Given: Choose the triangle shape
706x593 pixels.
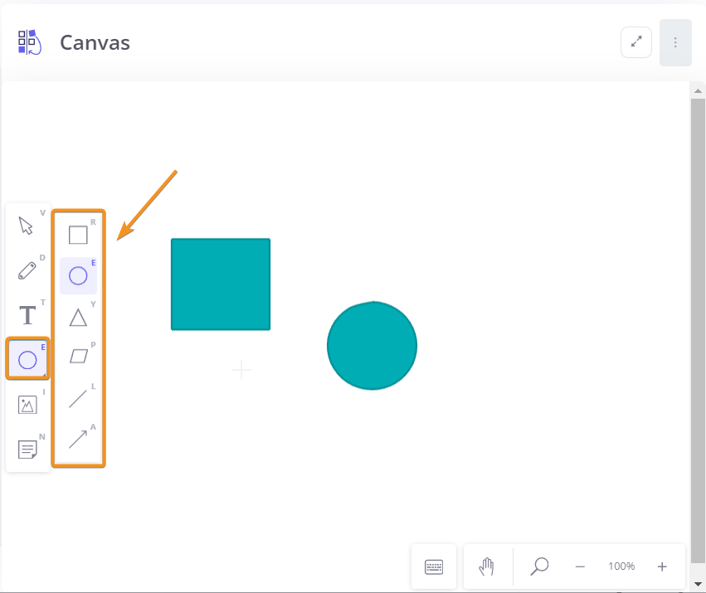Looking at the screenshot, I should pyautogui.click(x=78, y=317).
